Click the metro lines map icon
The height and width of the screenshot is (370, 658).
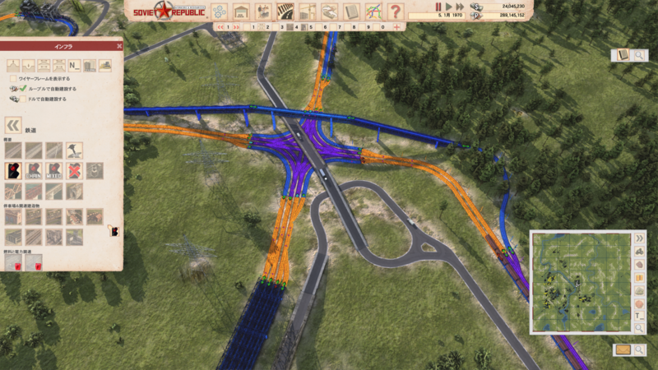[x=373, y=11]
